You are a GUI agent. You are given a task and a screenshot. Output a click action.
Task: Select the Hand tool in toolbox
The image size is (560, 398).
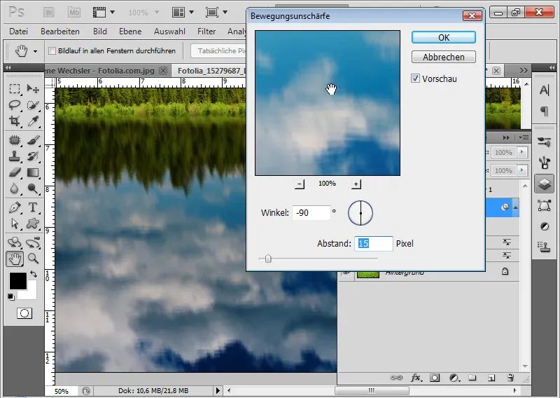click(x=15, y=259)
